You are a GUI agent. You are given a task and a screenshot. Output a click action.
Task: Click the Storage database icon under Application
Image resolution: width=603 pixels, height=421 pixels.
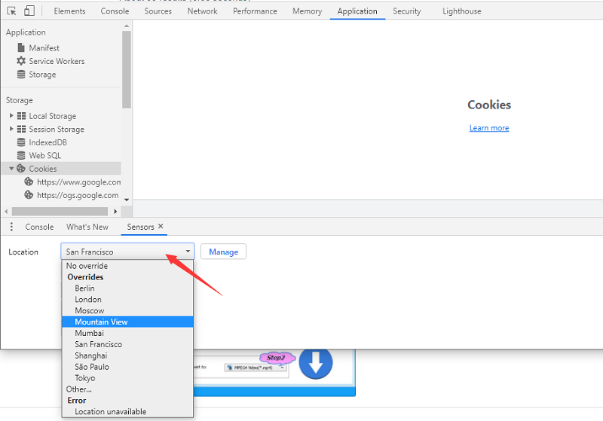tap(21, 75)
